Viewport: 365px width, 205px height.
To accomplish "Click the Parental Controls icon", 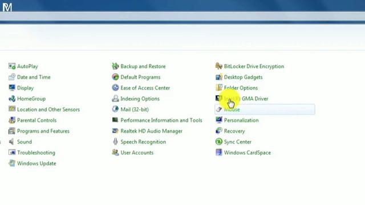I will (12, 120).
